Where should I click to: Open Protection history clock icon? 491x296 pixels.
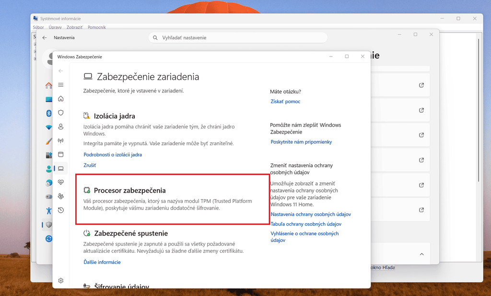click(61, 210)
